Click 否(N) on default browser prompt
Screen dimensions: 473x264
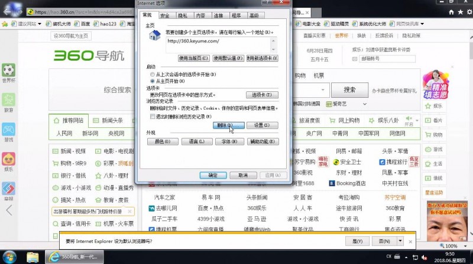pos(384,241)
